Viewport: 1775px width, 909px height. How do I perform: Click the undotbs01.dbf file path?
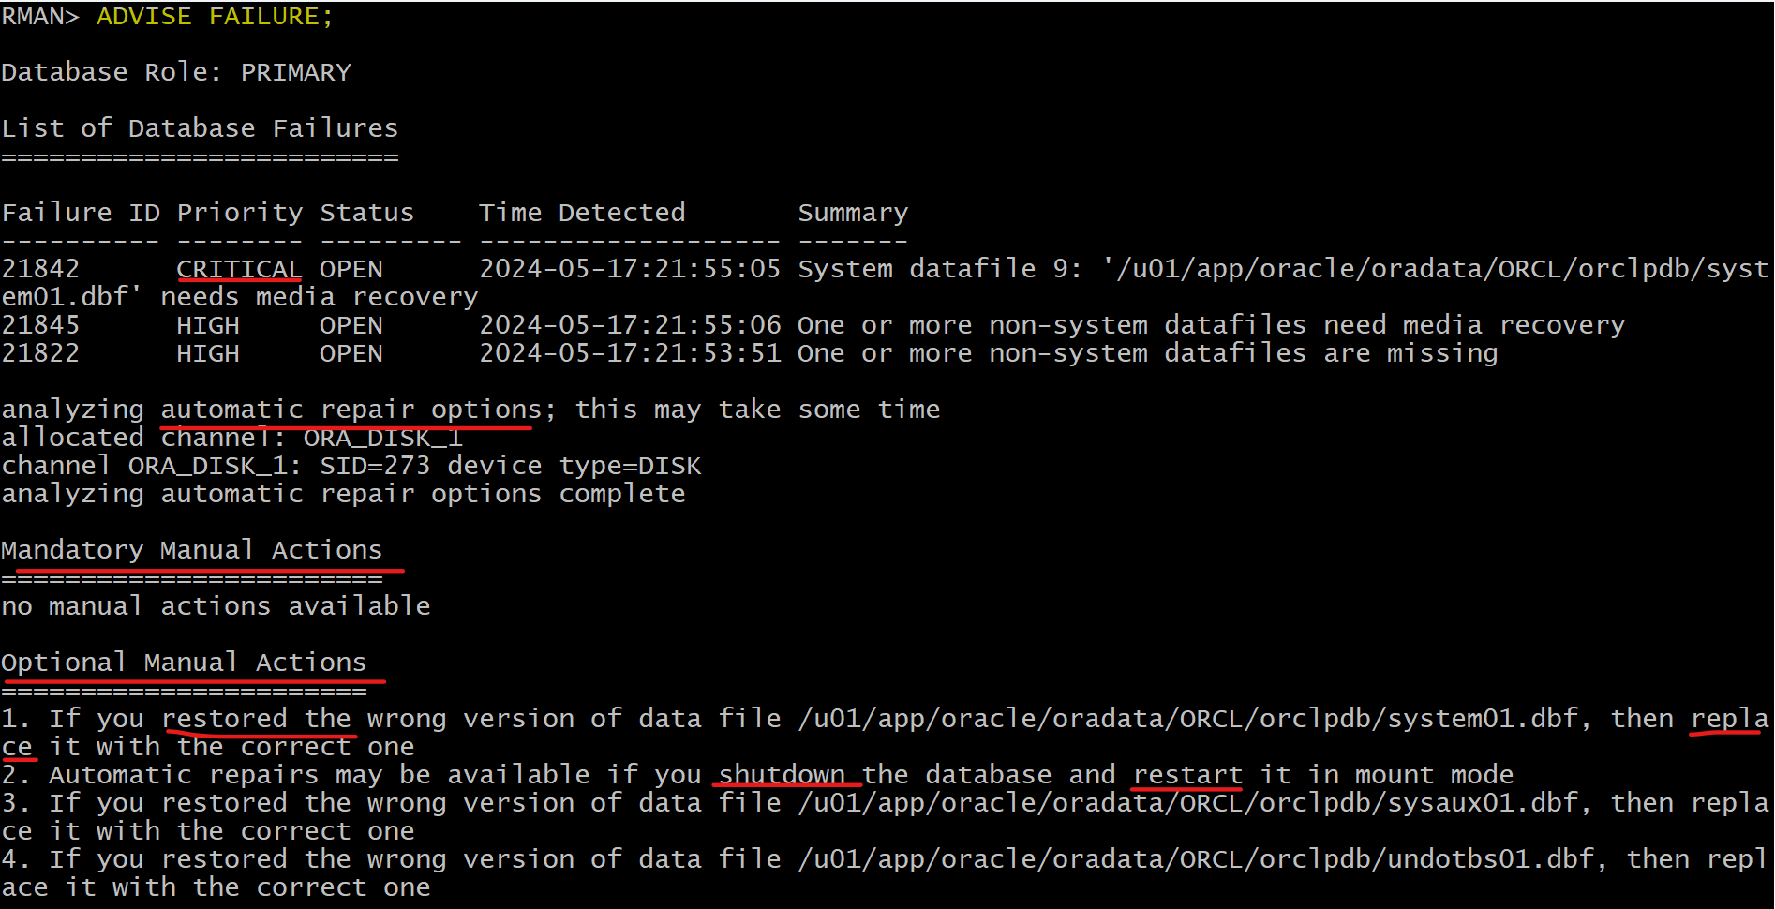1197,859
